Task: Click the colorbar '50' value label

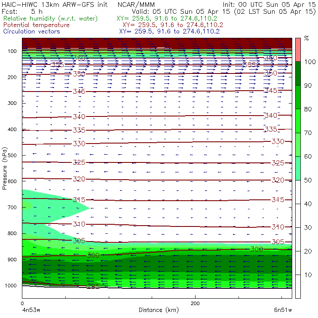Action: click(308, 180)
